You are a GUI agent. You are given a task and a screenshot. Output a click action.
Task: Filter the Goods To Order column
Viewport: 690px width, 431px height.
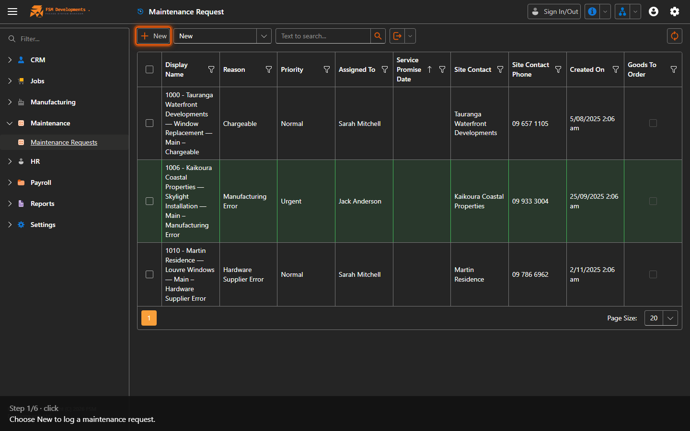(x=674, y=69)
